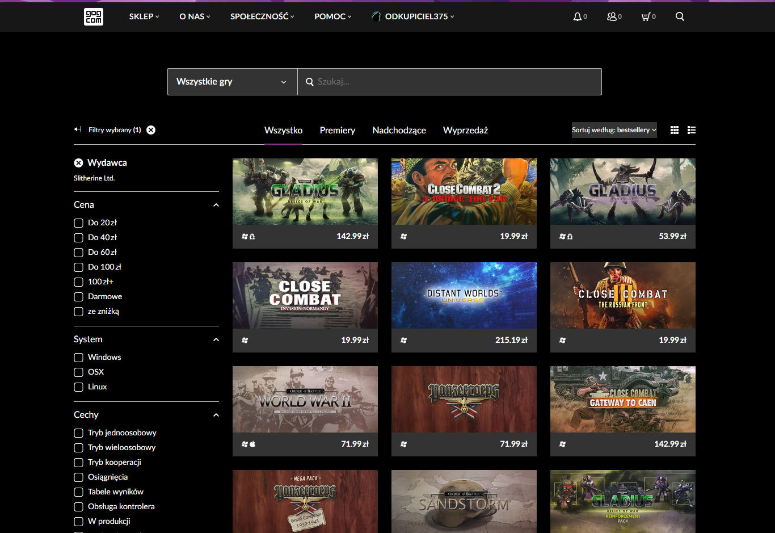Viewport: 775px width, 533px height.
Task: Open the friends icon in header
Action: coord(612,16)
